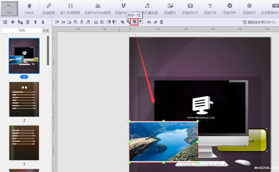Viewport: 279px width, 172px height.
Task: Select the Hand tool
Action: tap(29, 8)
